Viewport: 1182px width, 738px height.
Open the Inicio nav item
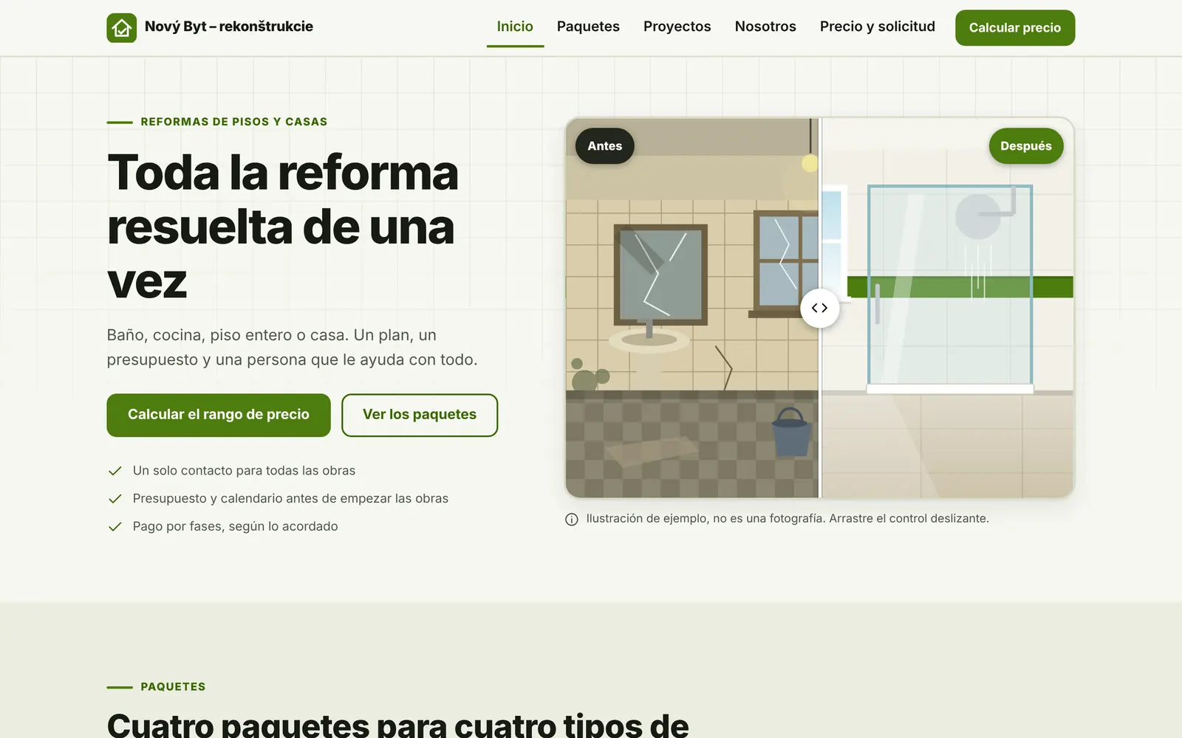click(x=515, y=27)
